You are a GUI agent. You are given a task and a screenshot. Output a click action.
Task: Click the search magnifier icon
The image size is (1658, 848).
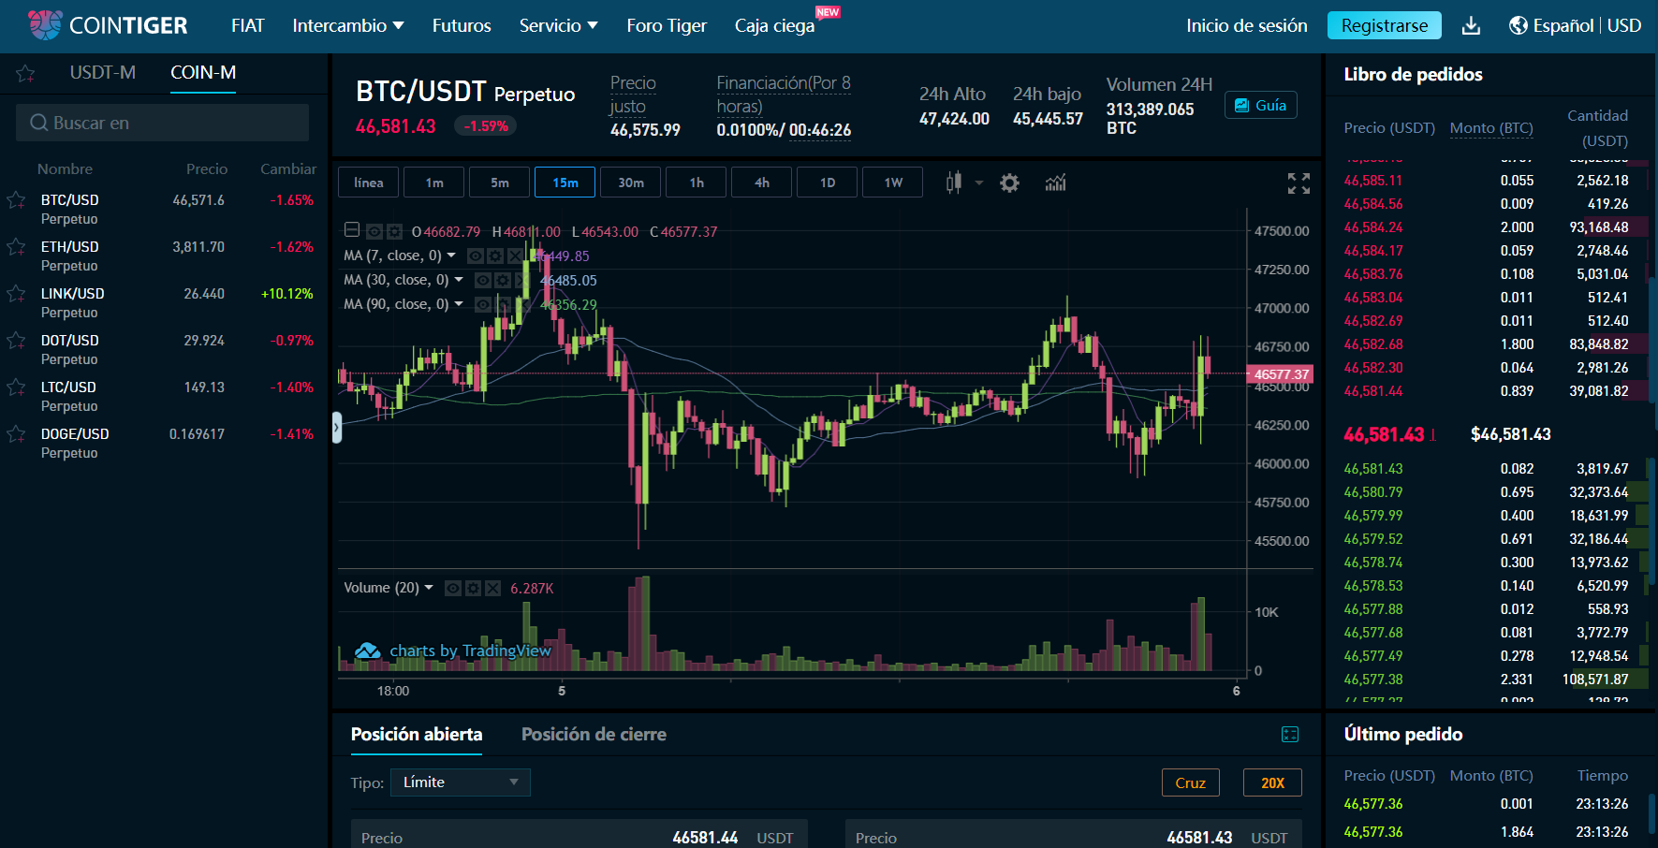click(x=38, y=123)
